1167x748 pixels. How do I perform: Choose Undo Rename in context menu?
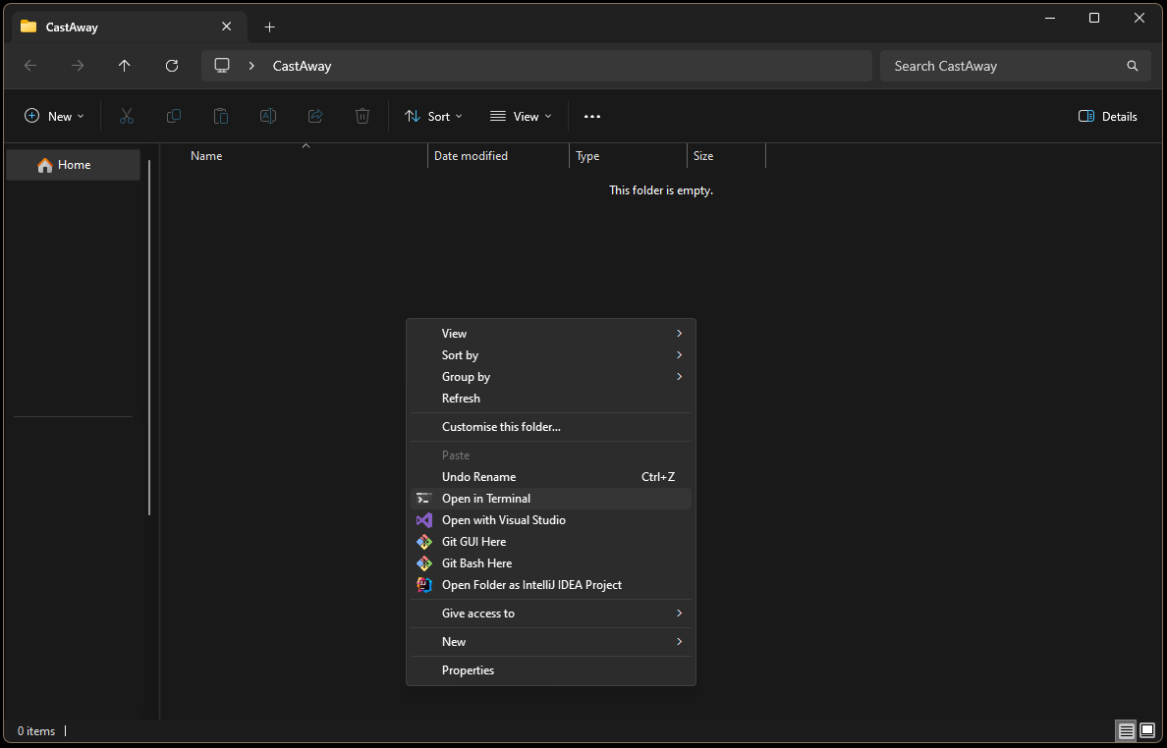coord(478,477)
